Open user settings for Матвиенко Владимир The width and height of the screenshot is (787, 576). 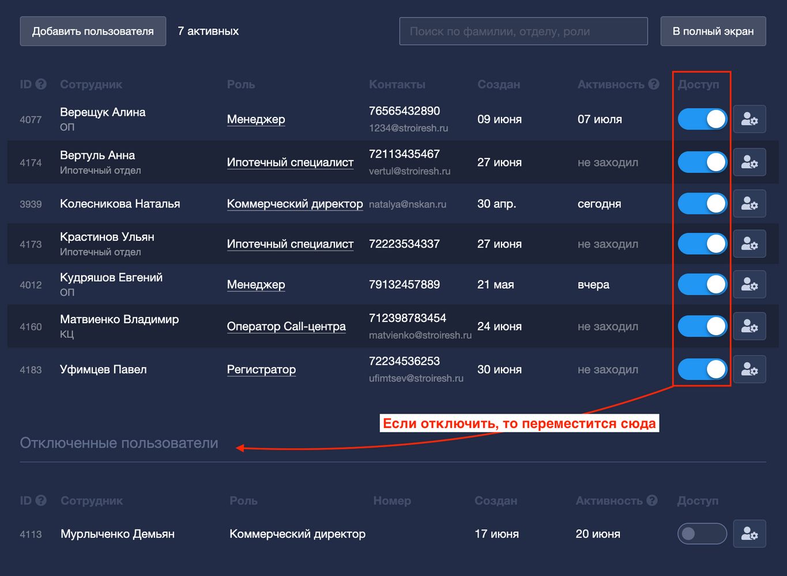[749, 327]
